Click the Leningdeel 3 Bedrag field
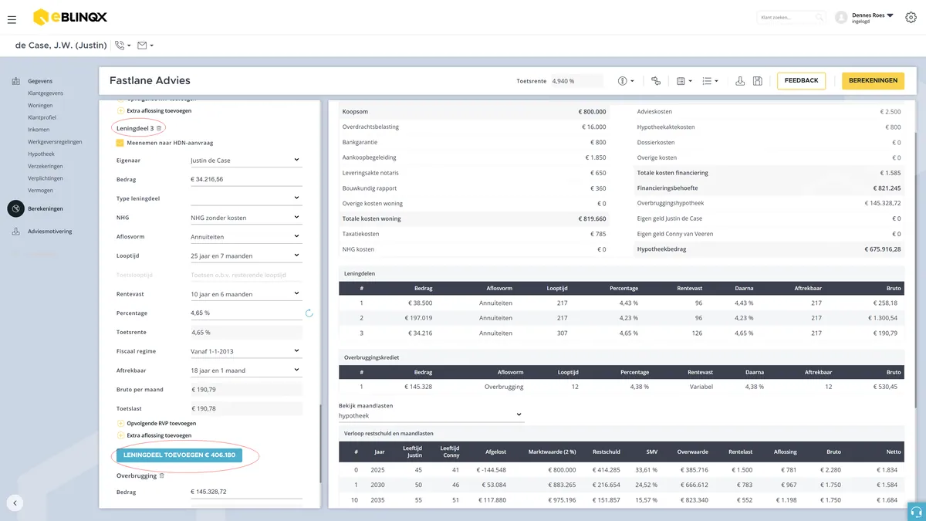 pyautogui.click(x=246, y=180)
